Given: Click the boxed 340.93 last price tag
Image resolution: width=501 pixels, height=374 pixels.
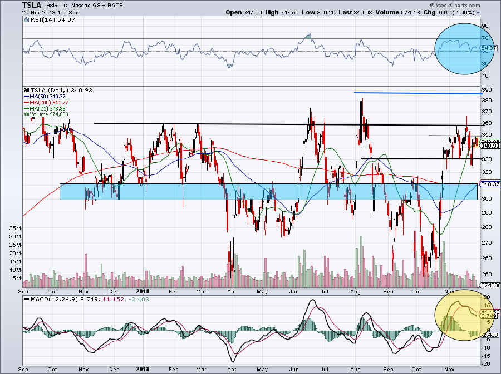Looking at the screenshot, I should (x=490, y=146).
